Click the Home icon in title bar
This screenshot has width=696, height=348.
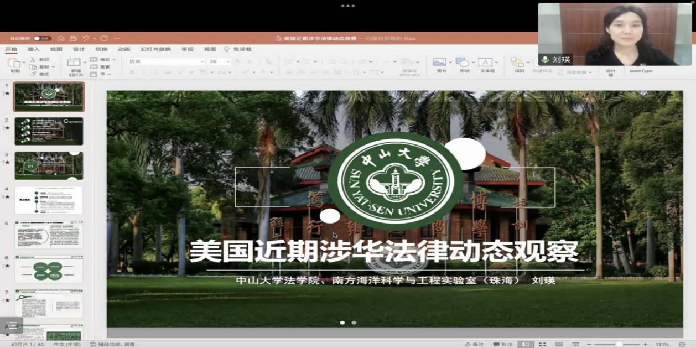pyautogui.click(x=61, y=38)
